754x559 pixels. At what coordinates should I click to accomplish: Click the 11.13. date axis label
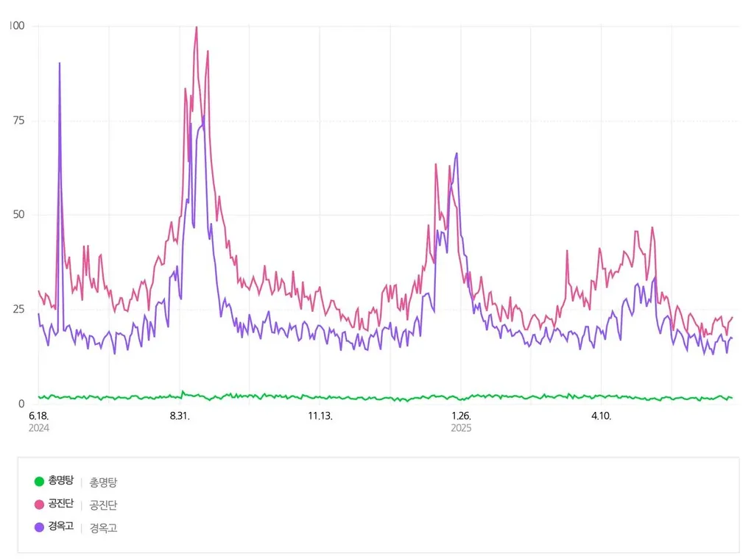[x=320, y=416]
